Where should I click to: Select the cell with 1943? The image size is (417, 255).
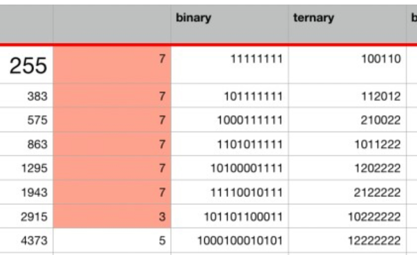pyautogui.click(x=34, y=192)
